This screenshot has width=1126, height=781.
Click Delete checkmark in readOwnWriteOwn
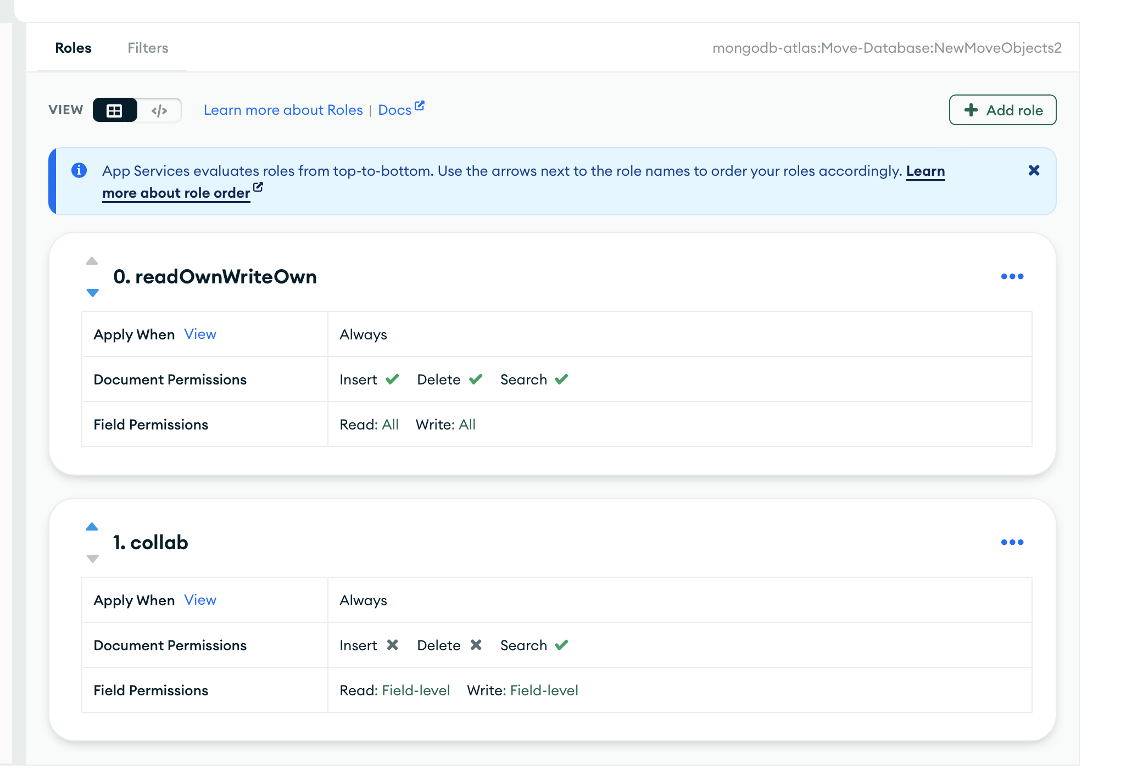click(476, 379)
